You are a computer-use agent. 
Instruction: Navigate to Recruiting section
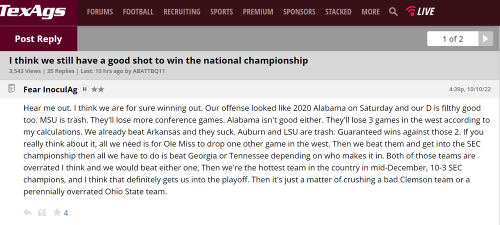[182, 11]
